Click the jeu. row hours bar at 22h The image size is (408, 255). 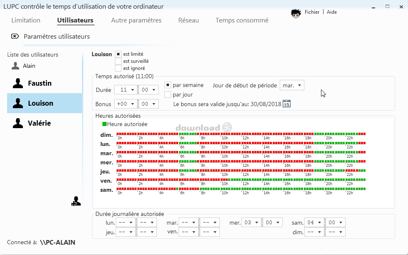click(346, 171)
